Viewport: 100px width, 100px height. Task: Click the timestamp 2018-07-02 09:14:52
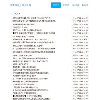pyautogui.click(x=80, y=52)
